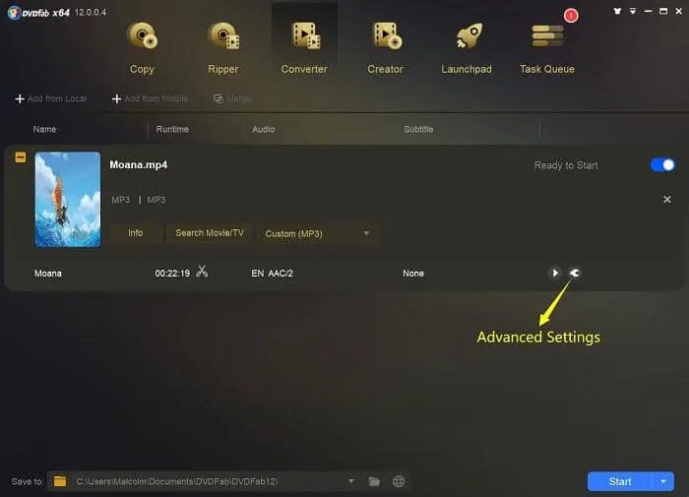Open Advanced Settings wrench icon
Screen dimensions: 689x497
(574, 273)
